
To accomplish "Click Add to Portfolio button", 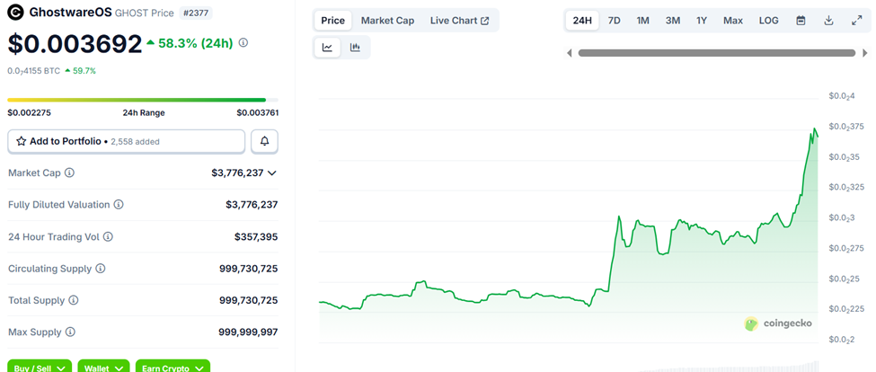I will tap(127, 141).
